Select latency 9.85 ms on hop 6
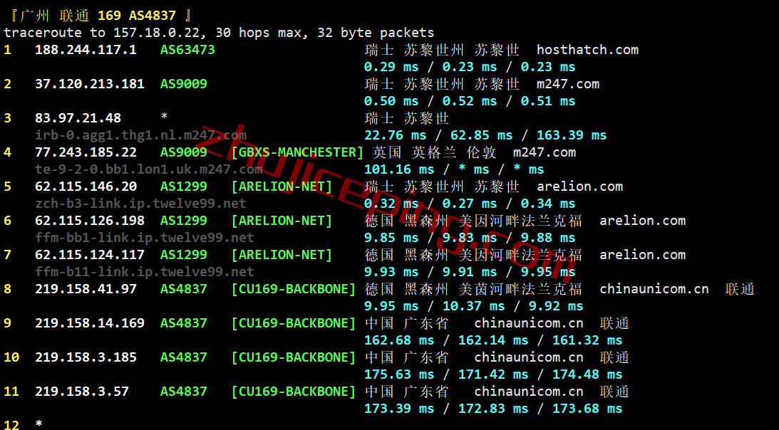779x430 pixels. (391, 238)
